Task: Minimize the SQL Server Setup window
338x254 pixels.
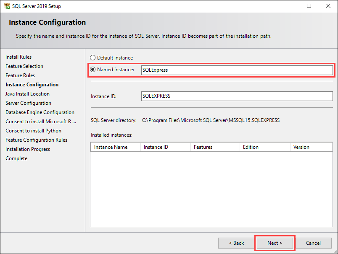Action: click(290, 6)
